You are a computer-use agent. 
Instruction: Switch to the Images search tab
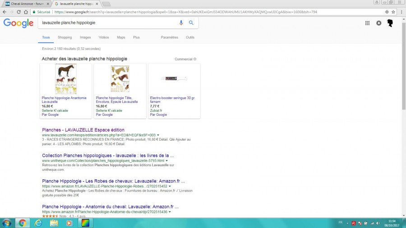pos(85,37)
